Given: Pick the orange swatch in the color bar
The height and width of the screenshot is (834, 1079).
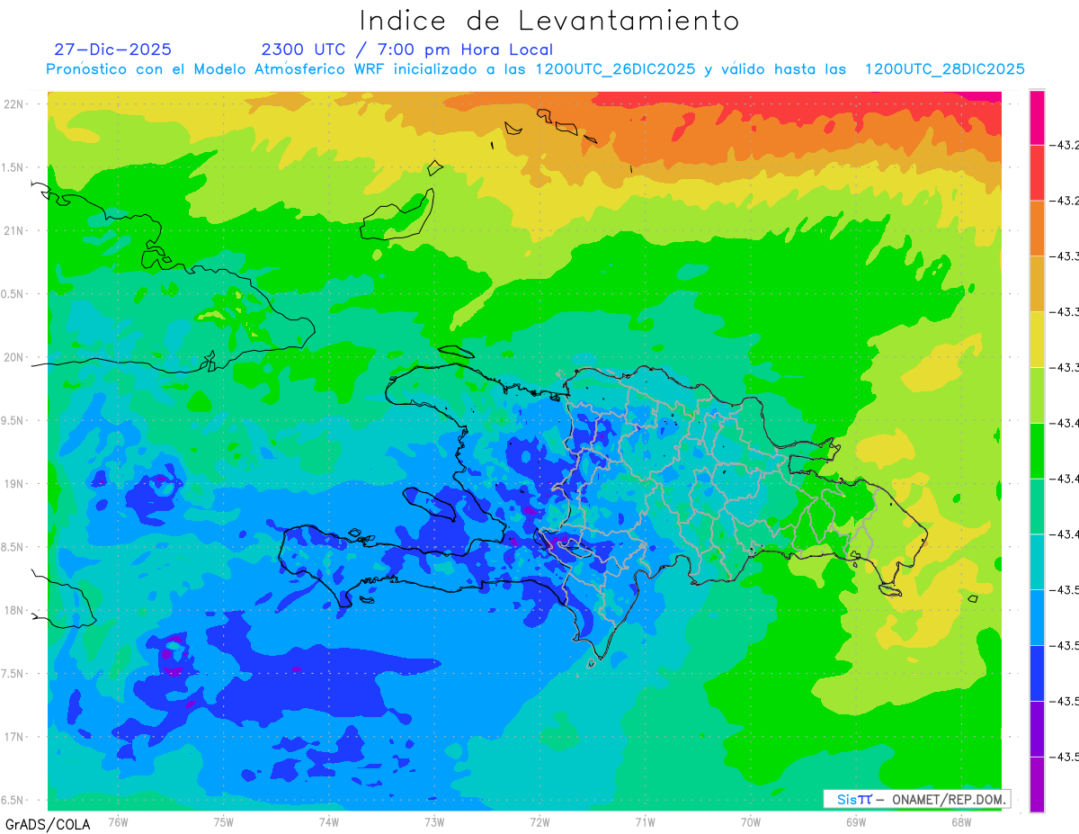Looking at the screenshot, I should coord(1037,229).
